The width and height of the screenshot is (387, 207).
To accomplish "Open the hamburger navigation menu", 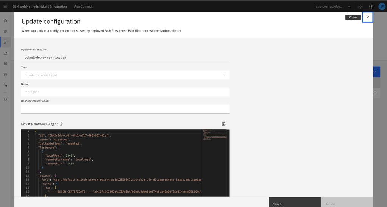I will tap(5, 6).
